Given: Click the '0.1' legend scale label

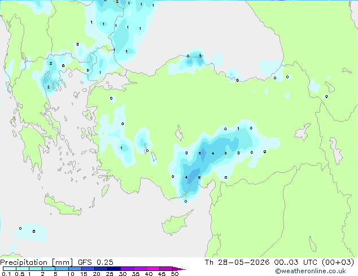Looking at the screenshot, I should [x=6, y=274].
